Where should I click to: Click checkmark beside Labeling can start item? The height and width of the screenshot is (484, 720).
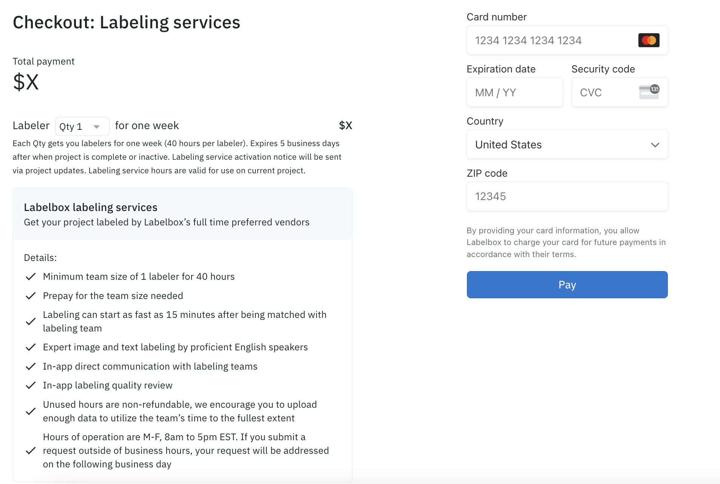point(31,322)
